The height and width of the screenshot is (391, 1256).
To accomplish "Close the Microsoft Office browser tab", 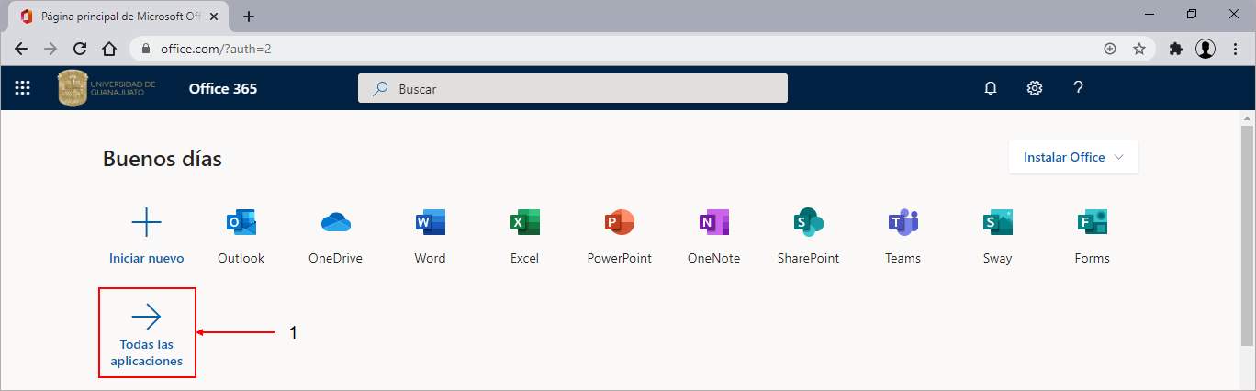I will point(216,17).
